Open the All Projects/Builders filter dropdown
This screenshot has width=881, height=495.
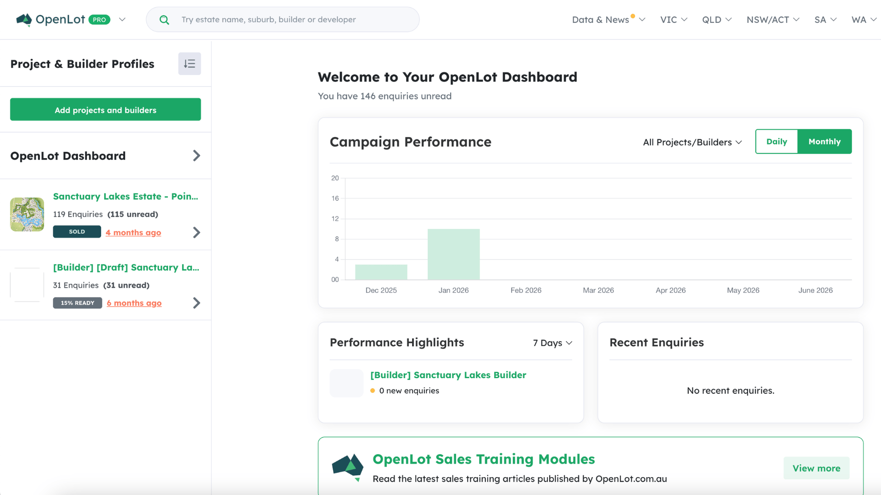point(692,142)
